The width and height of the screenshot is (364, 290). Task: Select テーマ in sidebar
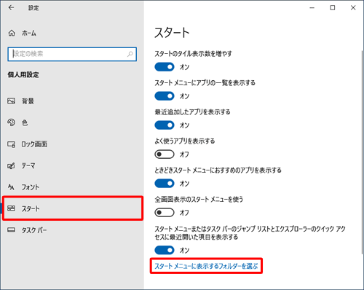(72, 165)
